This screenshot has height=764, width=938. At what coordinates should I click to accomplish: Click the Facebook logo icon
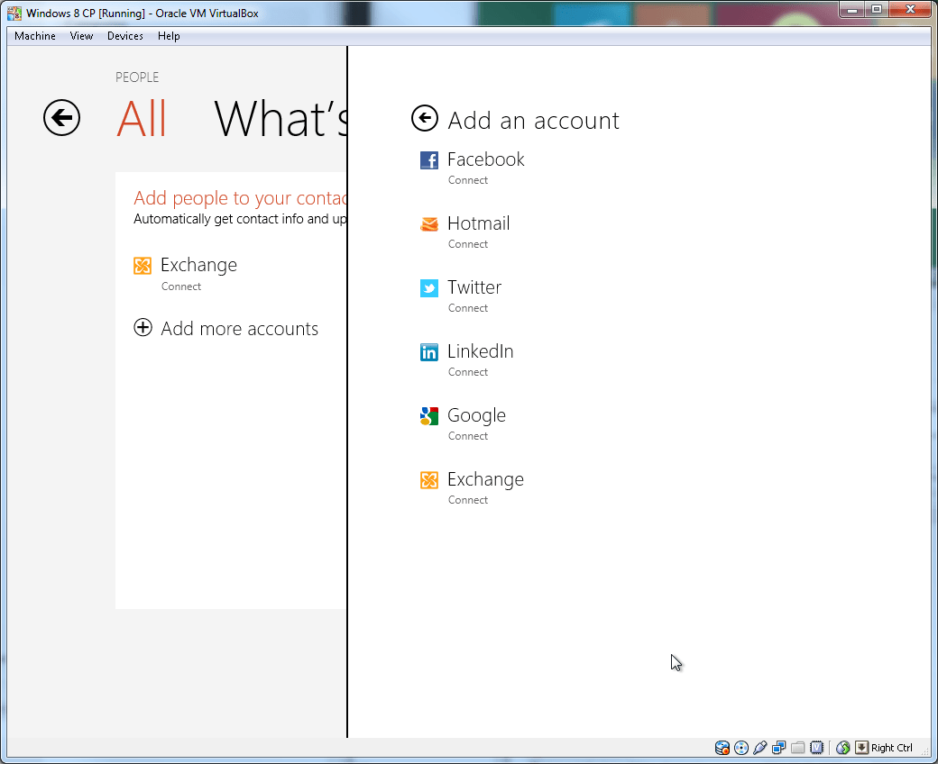point(429,160)
